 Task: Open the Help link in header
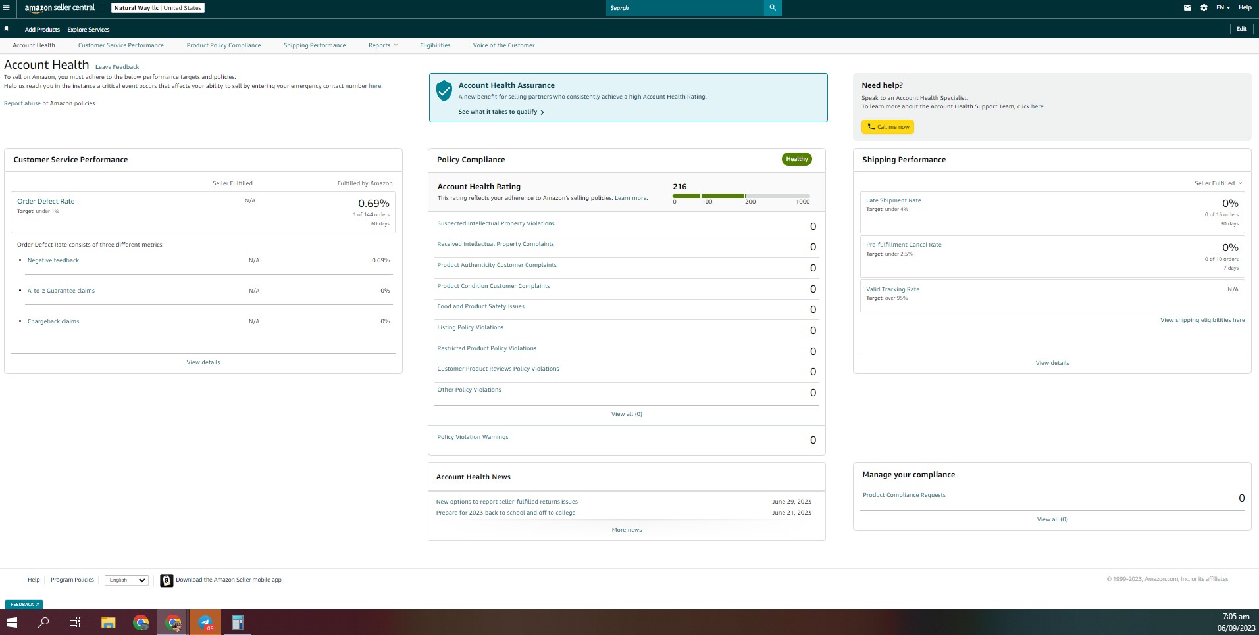1245,8
